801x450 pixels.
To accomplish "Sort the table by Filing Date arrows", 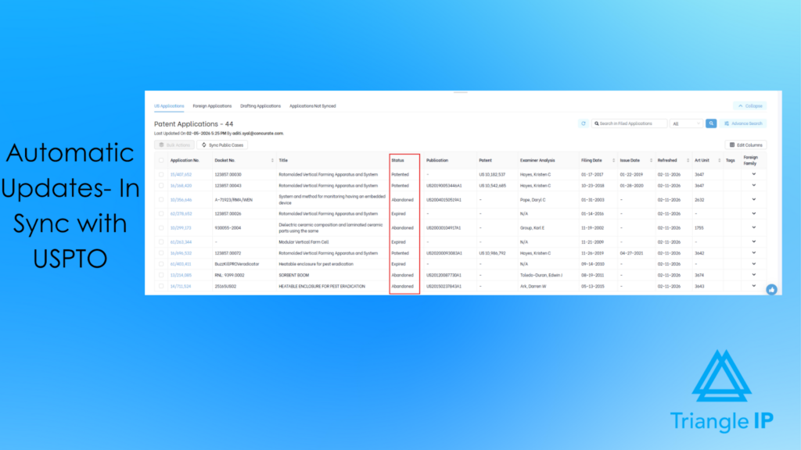I will (x=615, y=160).
